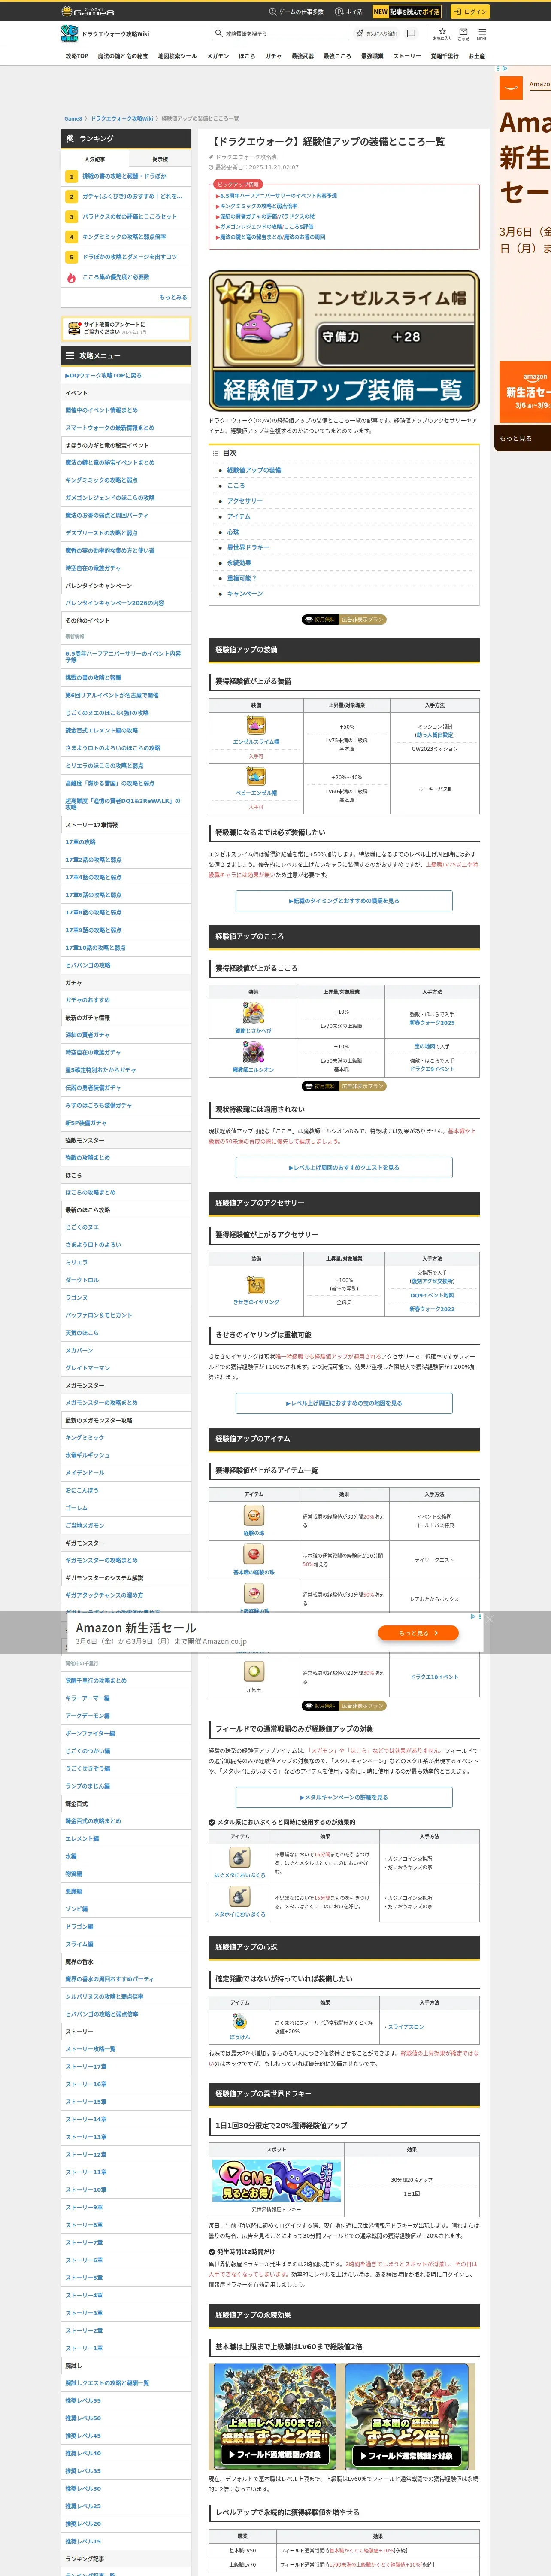Click first 初月無料 広告非表示プラン badge
The image size is (551, 2576).
344,620
